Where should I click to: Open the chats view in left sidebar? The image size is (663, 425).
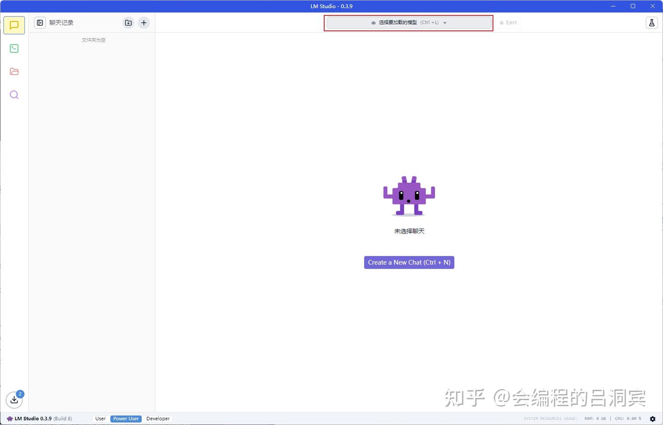point(14,25)
